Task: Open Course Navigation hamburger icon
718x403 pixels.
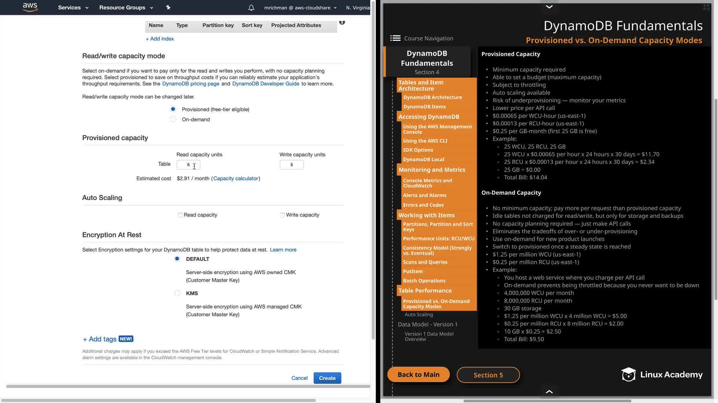Action: [x=395, y=38]
